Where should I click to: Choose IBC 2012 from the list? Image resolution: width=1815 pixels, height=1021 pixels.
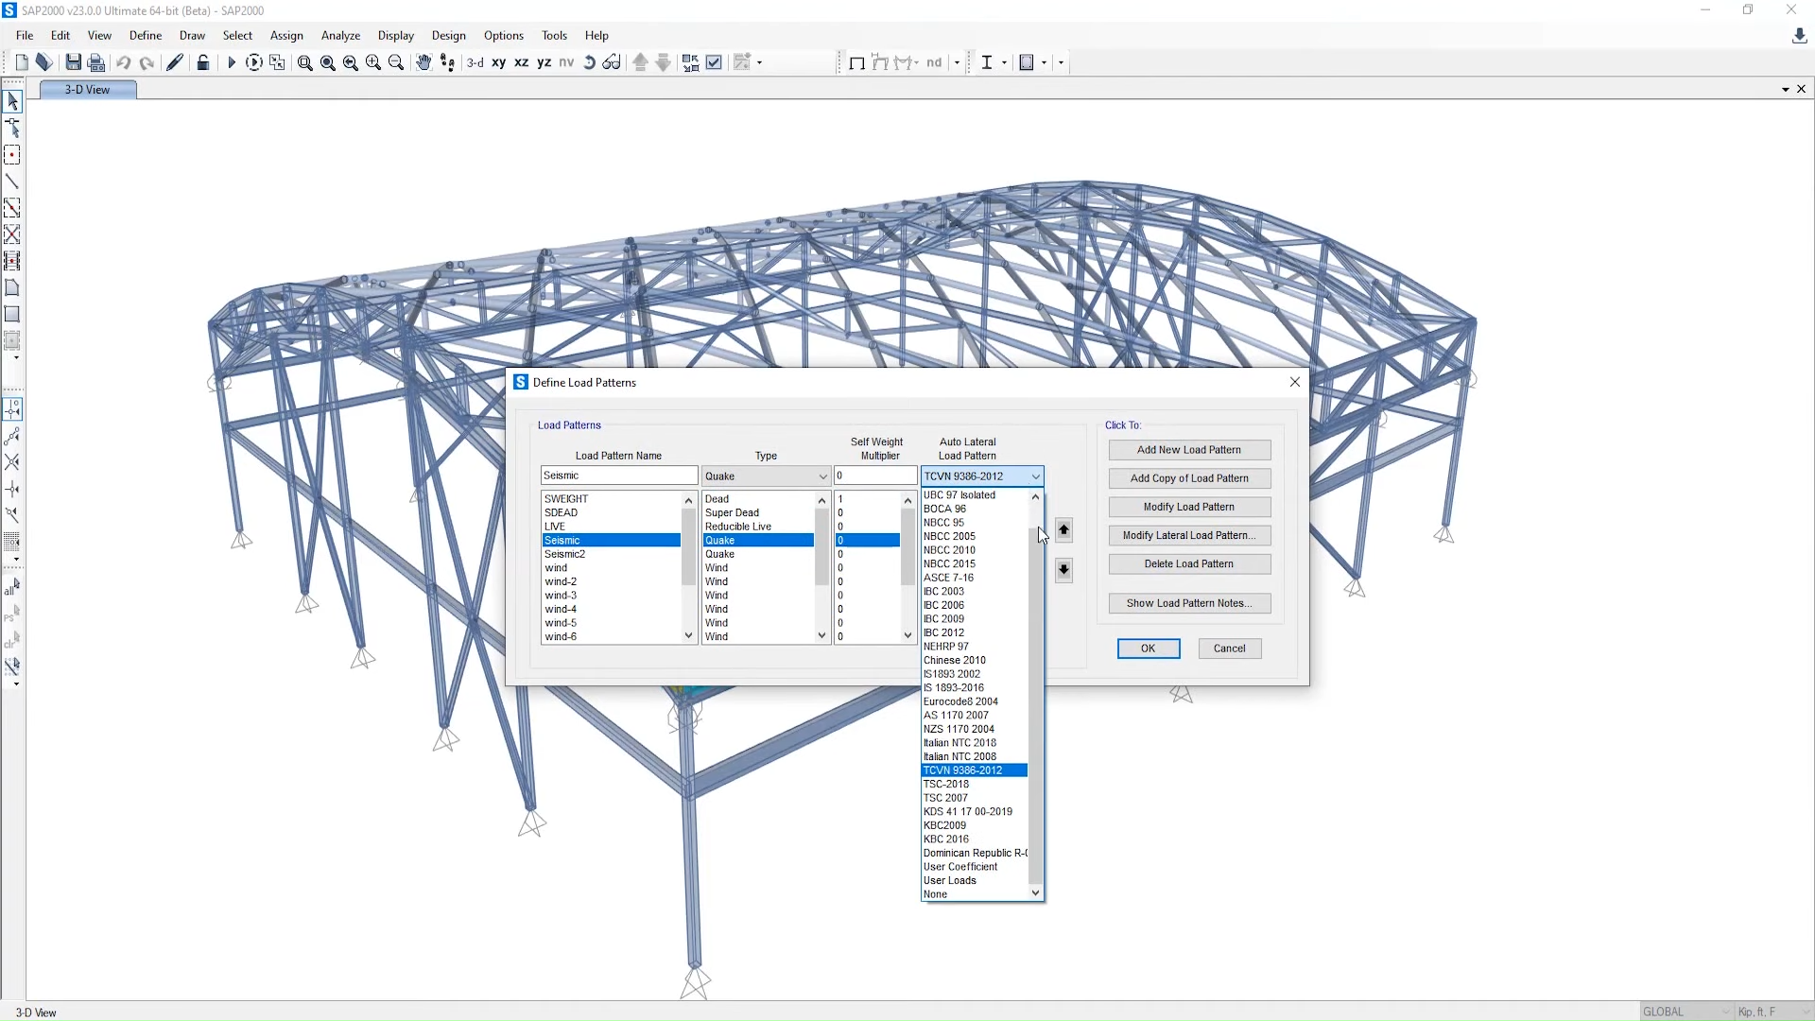click(x=974, y=632)
